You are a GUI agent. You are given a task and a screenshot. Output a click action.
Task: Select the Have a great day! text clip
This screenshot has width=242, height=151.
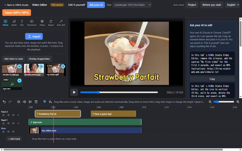click(113, 114)
